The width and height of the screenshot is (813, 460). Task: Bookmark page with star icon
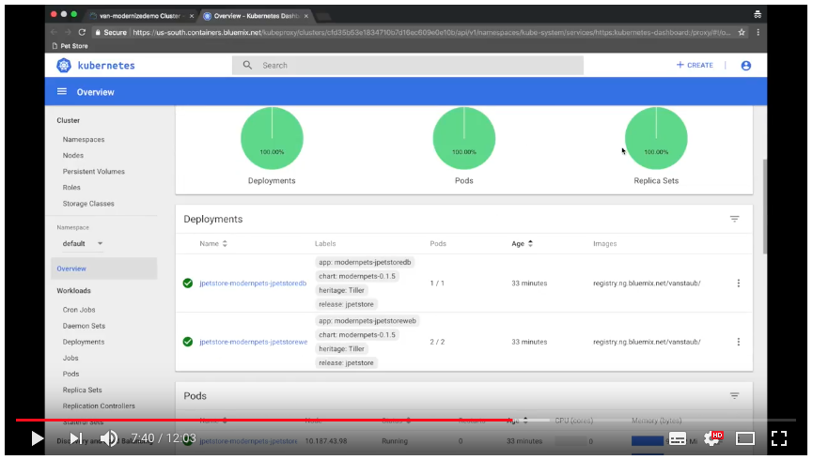[x=742, y=32]
